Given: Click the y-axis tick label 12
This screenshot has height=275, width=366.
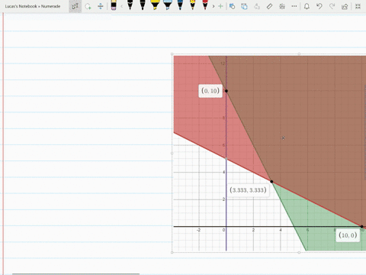Looking at the screenshot, I should pos(223,63).
